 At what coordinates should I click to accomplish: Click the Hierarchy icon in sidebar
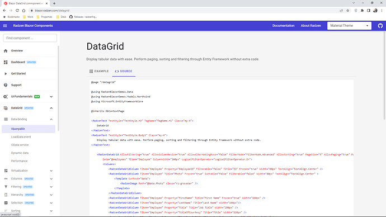click(x=6, y=195)
